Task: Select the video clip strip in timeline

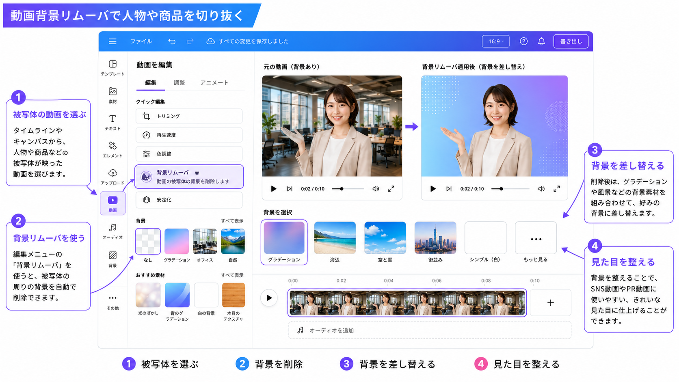Action: (x=407, y=303)
